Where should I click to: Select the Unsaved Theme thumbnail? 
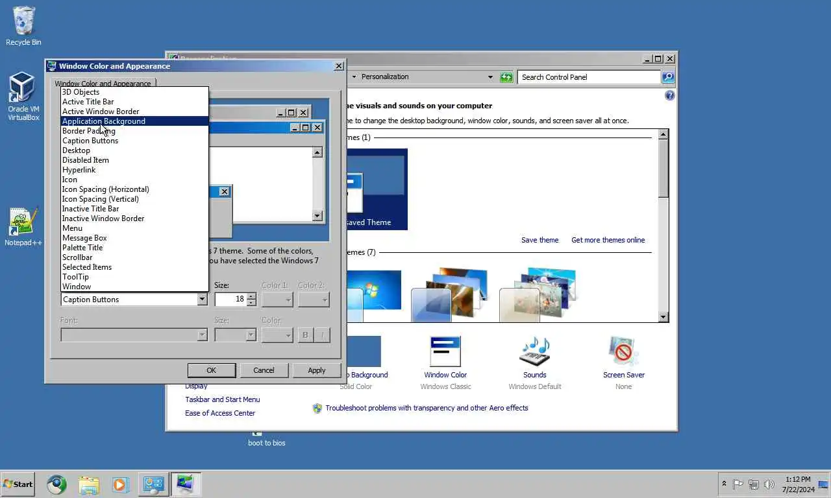pyautogui.click(x=377, y=189)
